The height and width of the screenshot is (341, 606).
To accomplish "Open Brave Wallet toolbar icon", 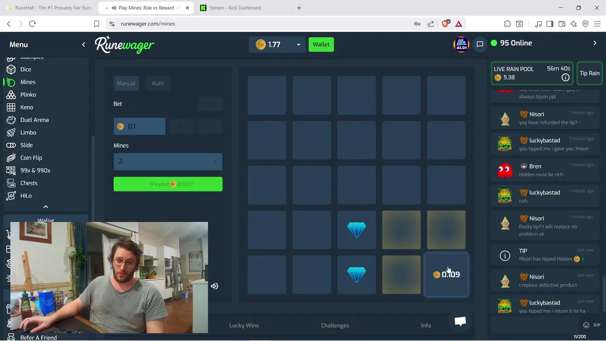I will click(561, 24).
